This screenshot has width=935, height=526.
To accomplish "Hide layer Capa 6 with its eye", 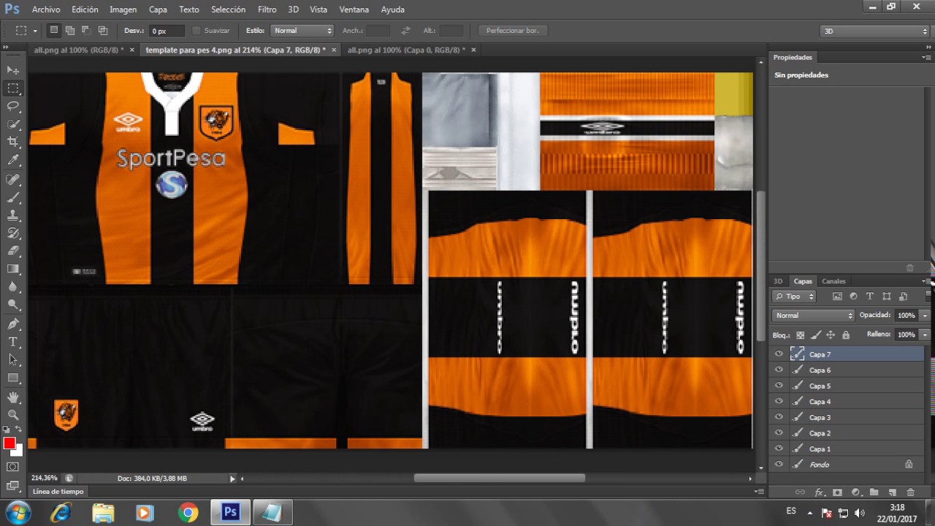I will point(779,370).
